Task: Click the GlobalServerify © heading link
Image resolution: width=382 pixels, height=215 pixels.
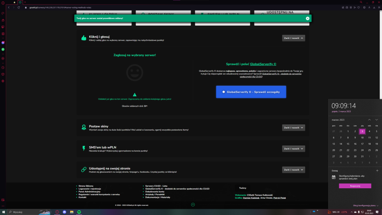Action: click(263, 64)
